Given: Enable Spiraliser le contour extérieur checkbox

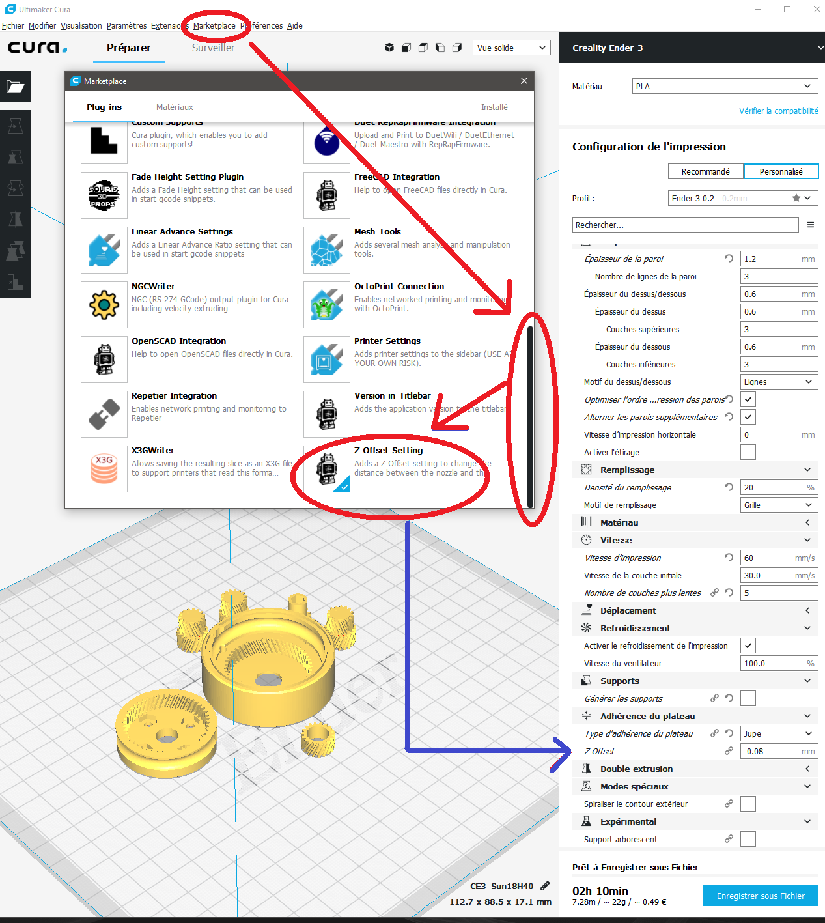Looking at the screenshot, I should coord(748,804).
